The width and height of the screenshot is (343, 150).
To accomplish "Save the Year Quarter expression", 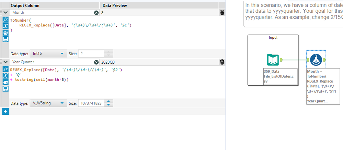I will [5, 88].
